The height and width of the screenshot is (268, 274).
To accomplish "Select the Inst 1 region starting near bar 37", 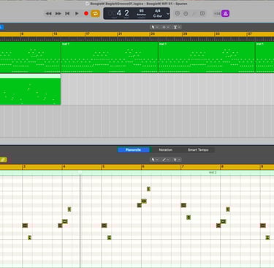I will (265, 57).
